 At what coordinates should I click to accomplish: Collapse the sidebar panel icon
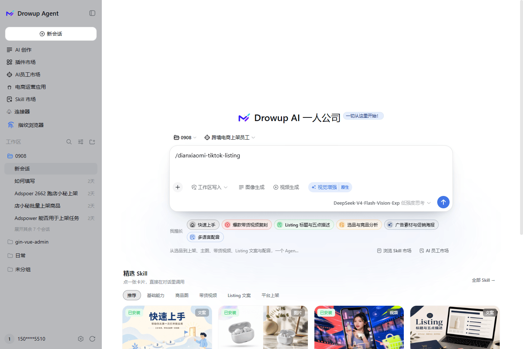coord(92,13)
